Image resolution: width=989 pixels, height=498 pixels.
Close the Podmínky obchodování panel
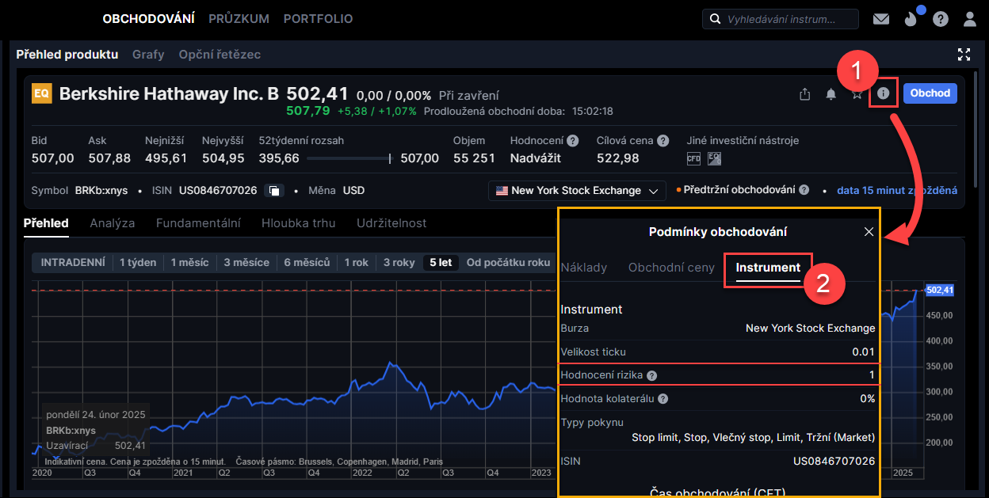pos(869,232)
